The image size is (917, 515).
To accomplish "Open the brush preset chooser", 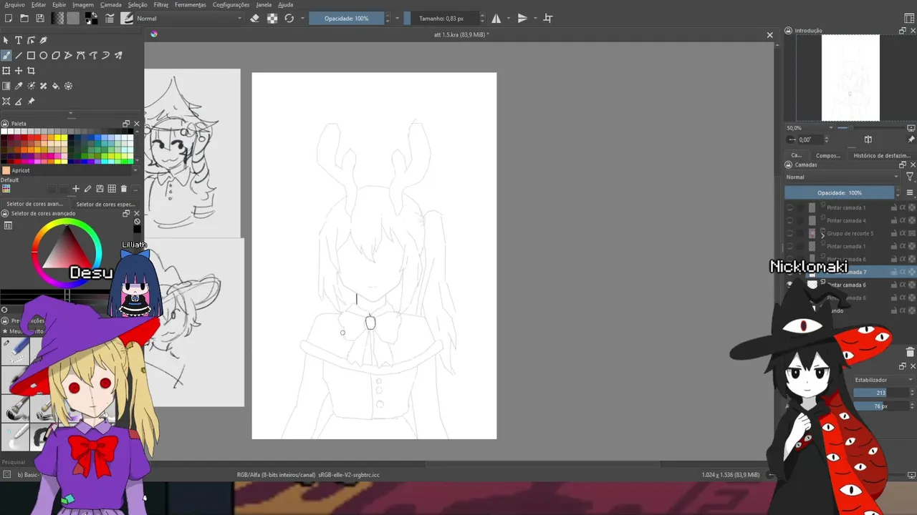I will pos(127,19).
